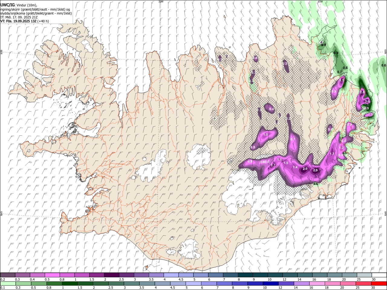
Task: Pick the upper legend swatch between 16 and 18
Action: tap(320, 275)
